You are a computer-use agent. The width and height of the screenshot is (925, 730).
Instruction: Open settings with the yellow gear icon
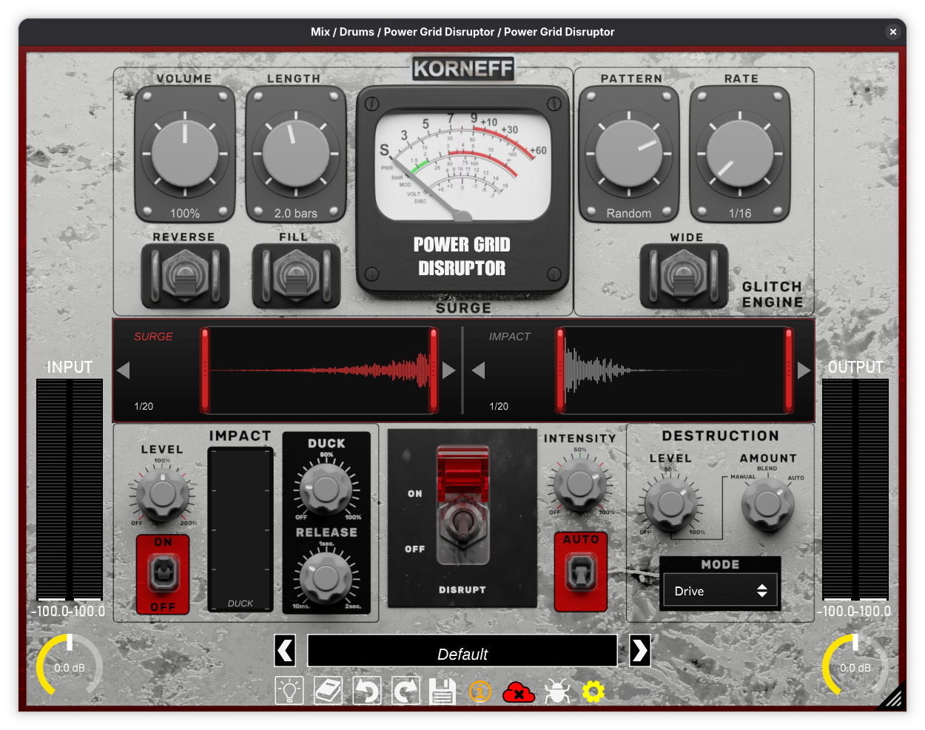(593, 692)
